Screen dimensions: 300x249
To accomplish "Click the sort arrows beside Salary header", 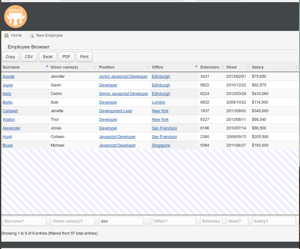I will click(297, 67).
